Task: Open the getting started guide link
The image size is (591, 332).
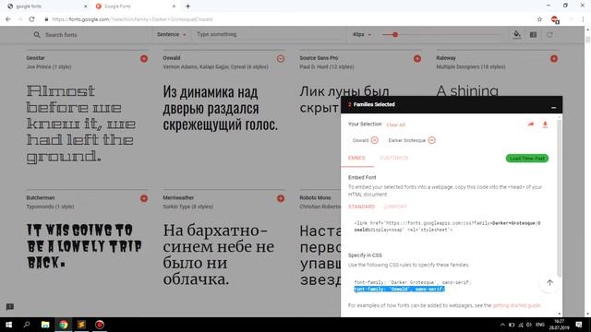Action: point(517,305)
